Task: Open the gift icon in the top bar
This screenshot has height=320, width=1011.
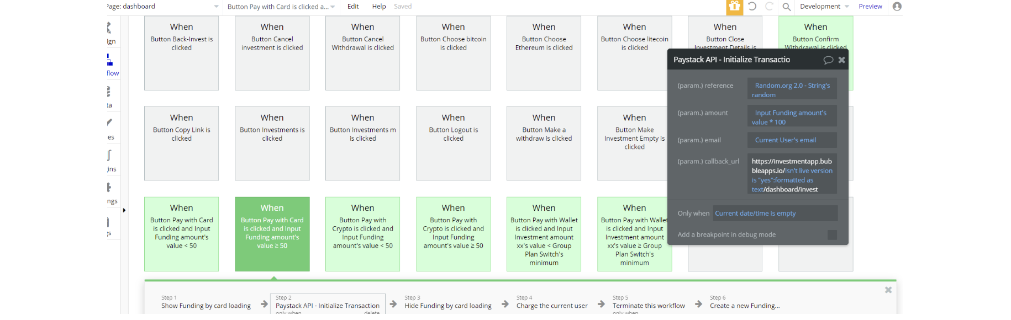Action: (734, 7)
